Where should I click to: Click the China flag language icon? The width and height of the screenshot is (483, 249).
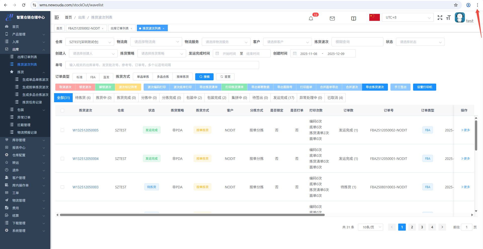pos(374,17)
